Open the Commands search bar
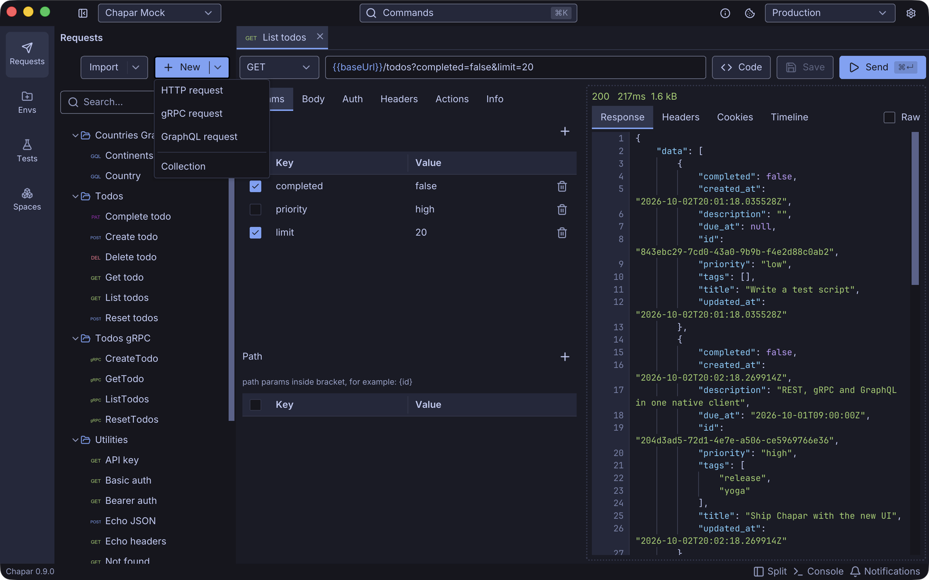 point(468,13)
